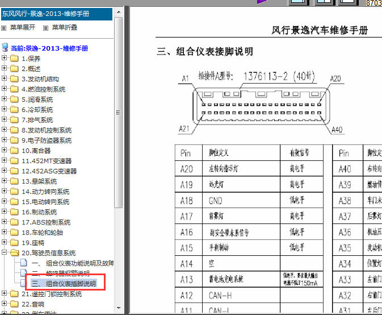Viewport: 382px width, 315px height.
Task: Click the A20 pin cell in table
Action: (188, 169)
